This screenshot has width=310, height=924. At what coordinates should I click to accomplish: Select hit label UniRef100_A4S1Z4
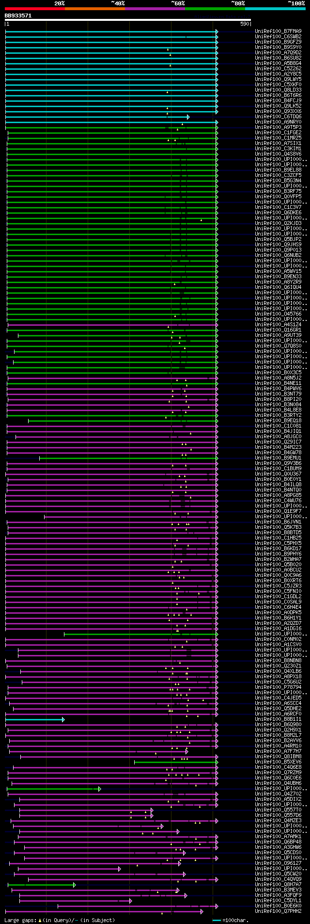(x=278, y=325)
